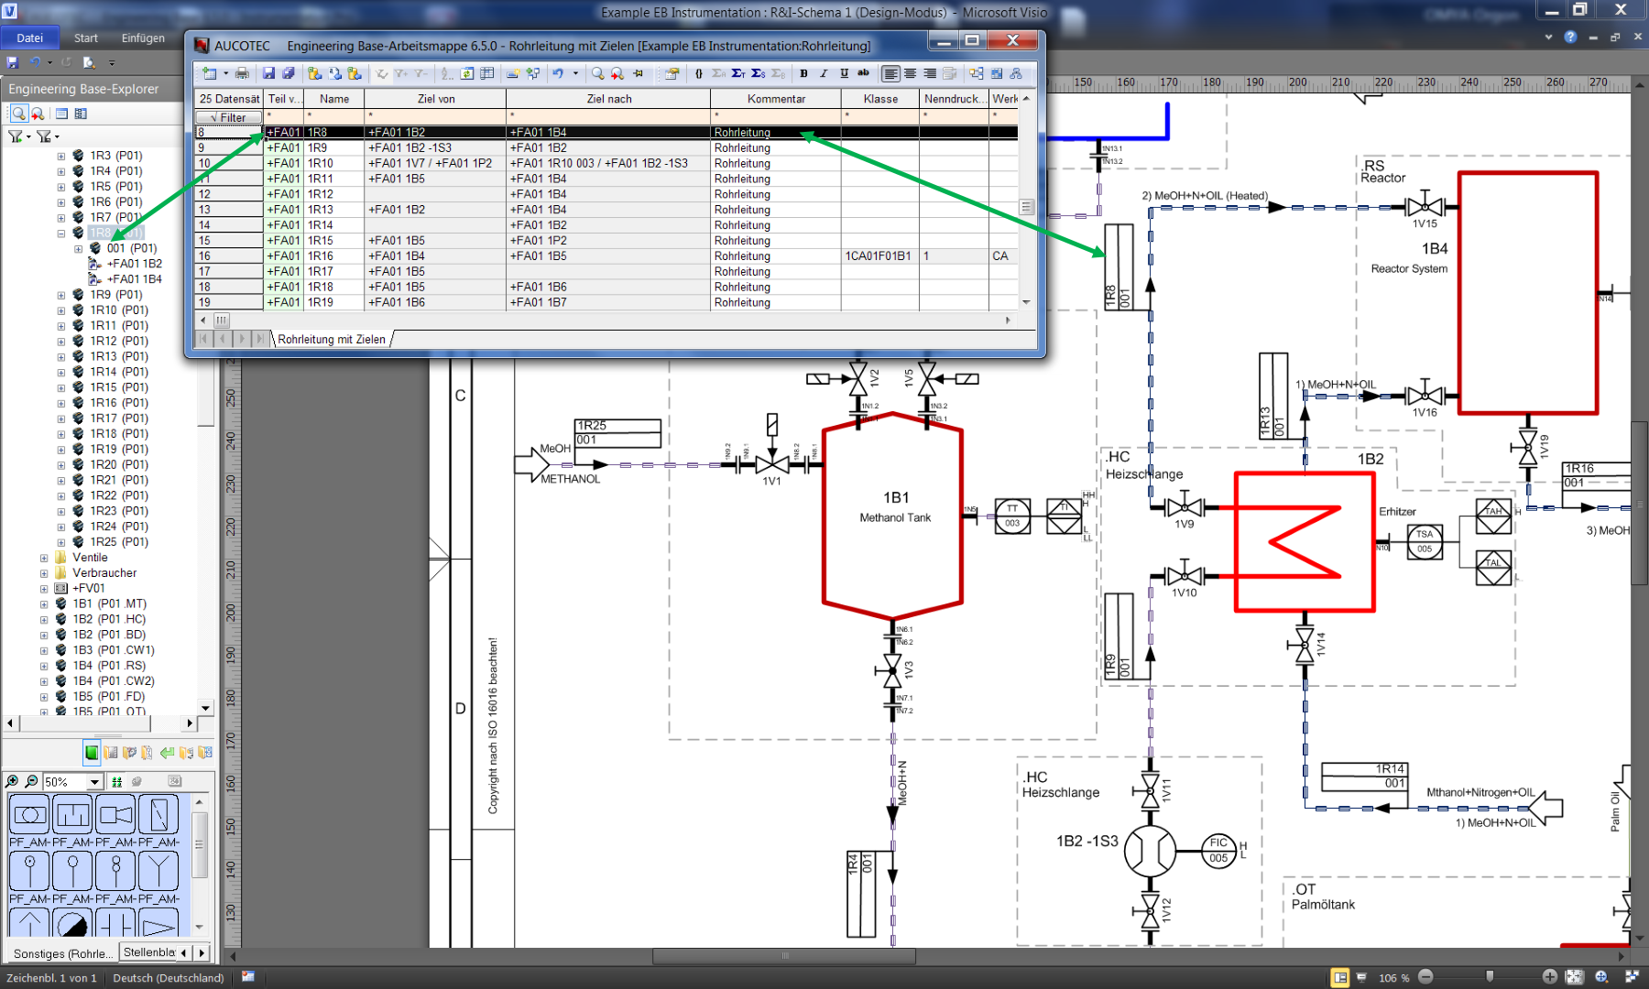Toggle italic formatting in worksheet toolbar
Image resolution: width=1649 pixels, height=989 pixels.
pos(824,73)
